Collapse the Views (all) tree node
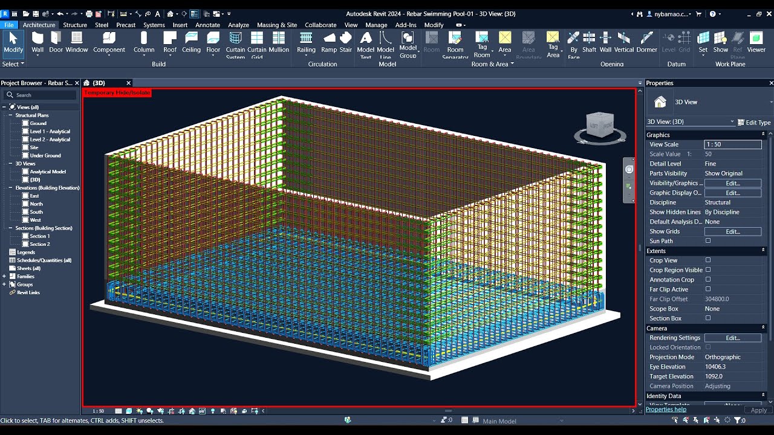 4,107
